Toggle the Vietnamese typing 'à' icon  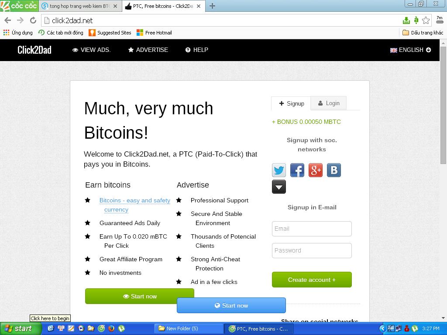pos(416,20)
